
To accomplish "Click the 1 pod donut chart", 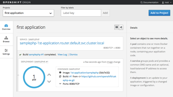I will 34,77.
